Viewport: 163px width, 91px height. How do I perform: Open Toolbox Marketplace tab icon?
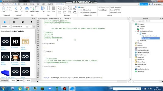(x=5, y=22)
